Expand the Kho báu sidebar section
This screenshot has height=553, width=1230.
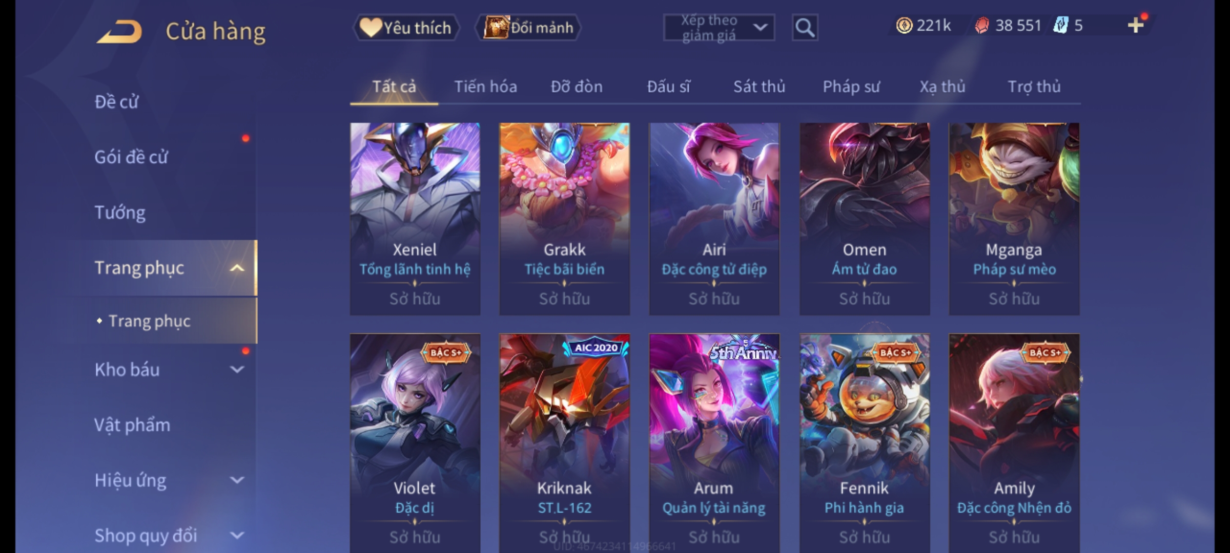pyautogui.click(x=237, y=369)
